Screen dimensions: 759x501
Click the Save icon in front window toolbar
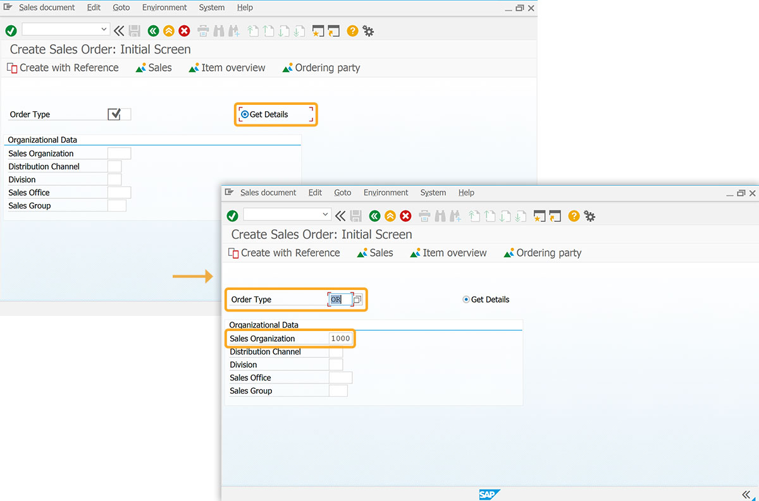click(356, 215)
